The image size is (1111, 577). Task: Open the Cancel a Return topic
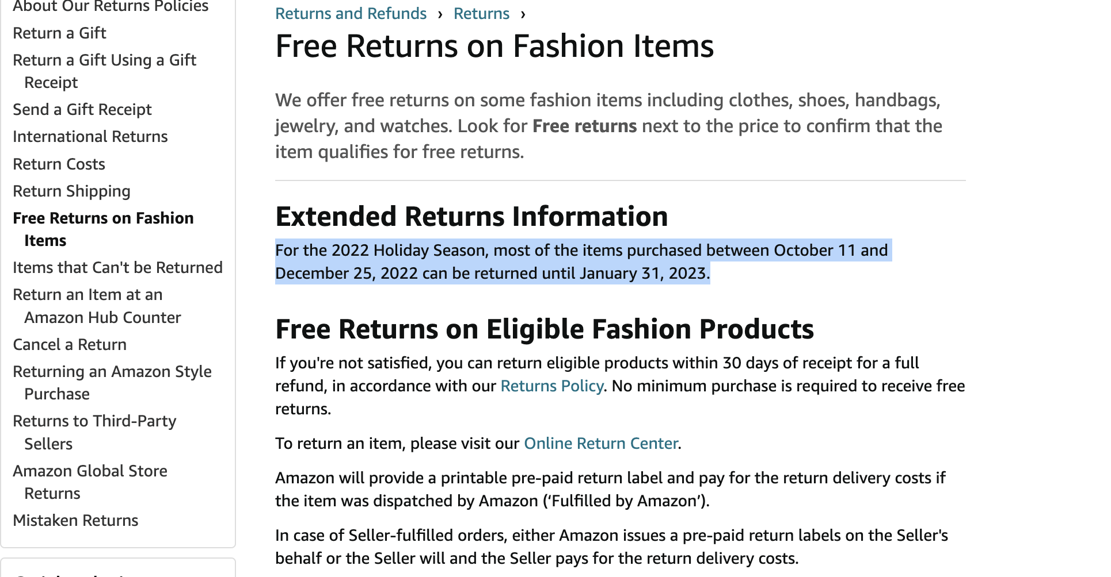click(69, 344)
